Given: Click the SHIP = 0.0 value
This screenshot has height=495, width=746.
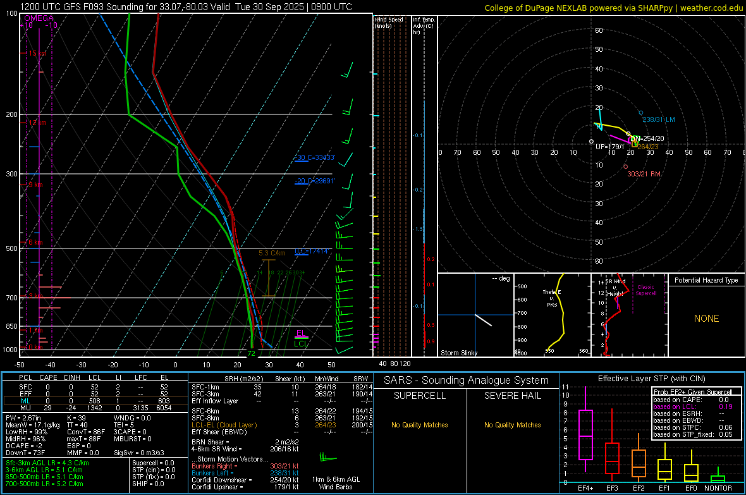Looking at the screenshot, I should point(148,484).
